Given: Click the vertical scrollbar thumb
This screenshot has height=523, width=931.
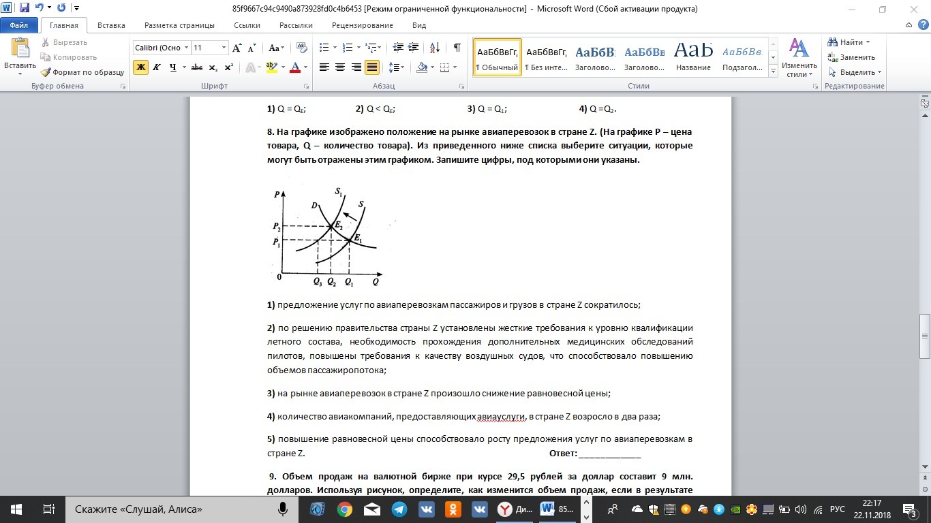Looking at the screenshot, I should [x=925, y=336].
